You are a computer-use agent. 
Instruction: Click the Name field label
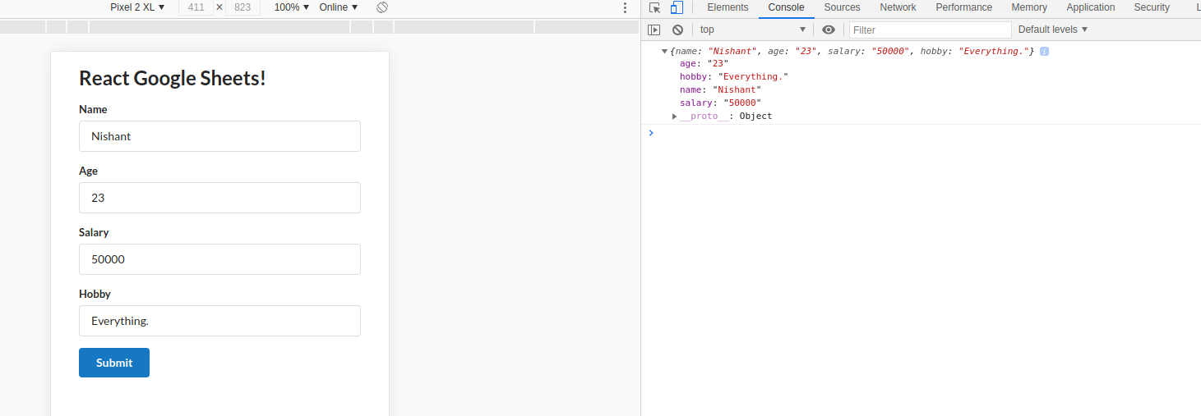[x=93, y=109]
